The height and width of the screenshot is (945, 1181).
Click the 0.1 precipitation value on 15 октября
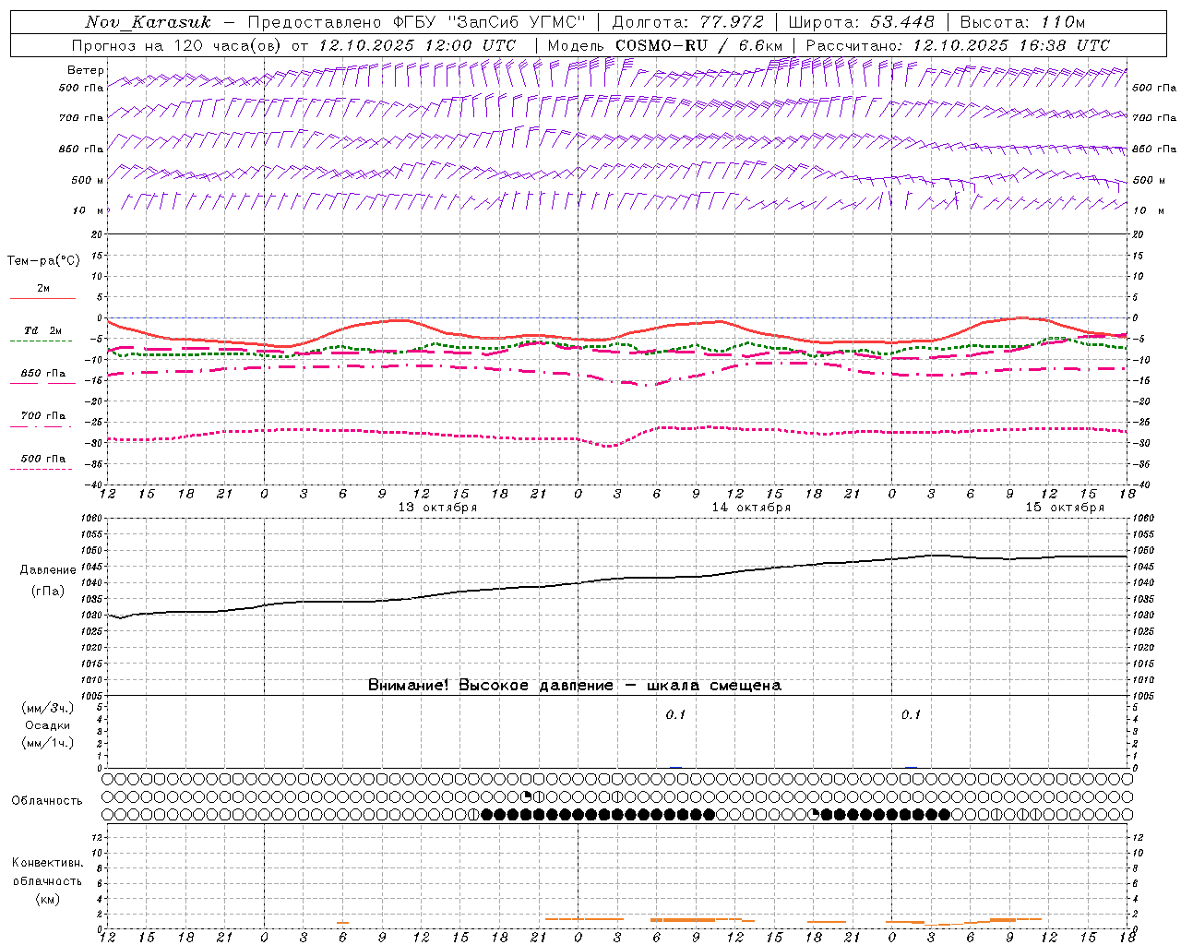pyautogui.click(x=911, y=714)
